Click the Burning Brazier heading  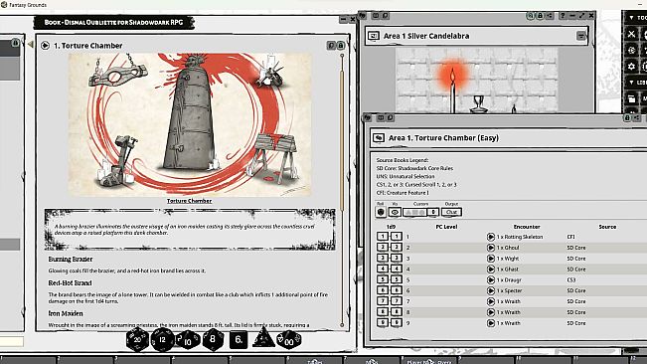pos(71,260)
